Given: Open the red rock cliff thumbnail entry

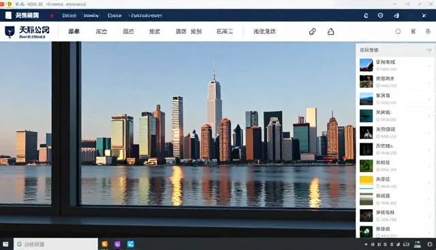Looking at the screenshot, I should (367, 65).
